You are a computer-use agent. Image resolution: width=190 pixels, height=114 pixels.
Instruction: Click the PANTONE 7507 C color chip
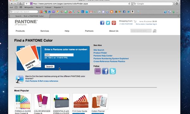28,58
